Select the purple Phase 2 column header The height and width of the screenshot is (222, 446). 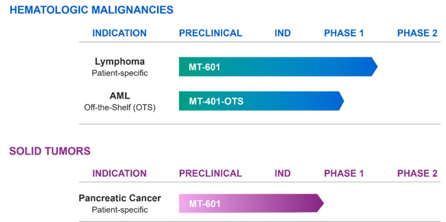click(417, 173)
